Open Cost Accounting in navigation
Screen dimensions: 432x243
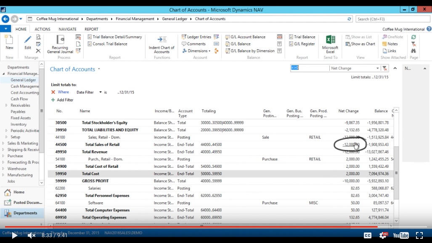[25, 92]
